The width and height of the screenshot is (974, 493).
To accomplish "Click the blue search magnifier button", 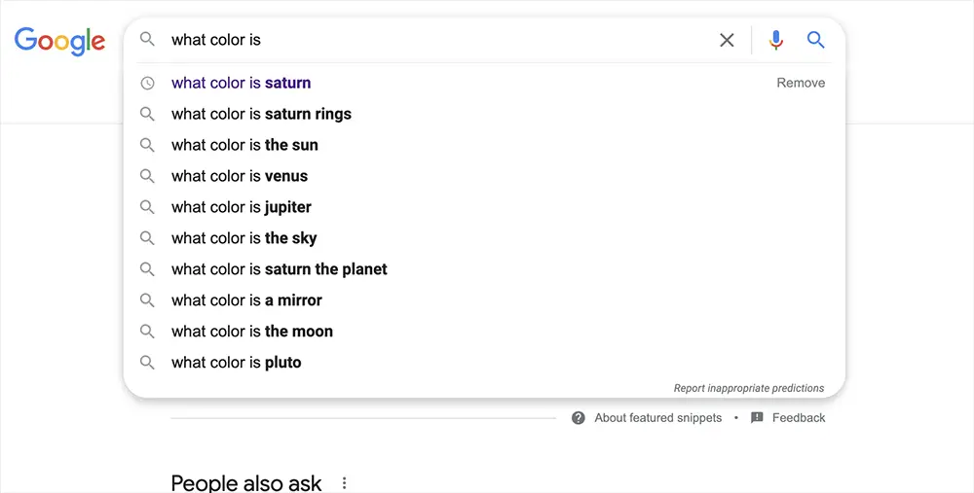I will coord(816,40).
